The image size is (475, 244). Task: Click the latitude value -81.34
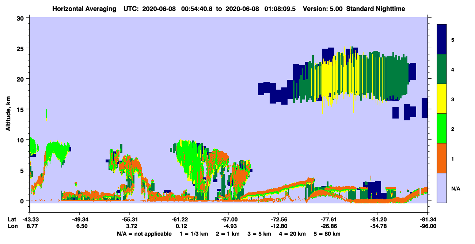pos(427,219)
